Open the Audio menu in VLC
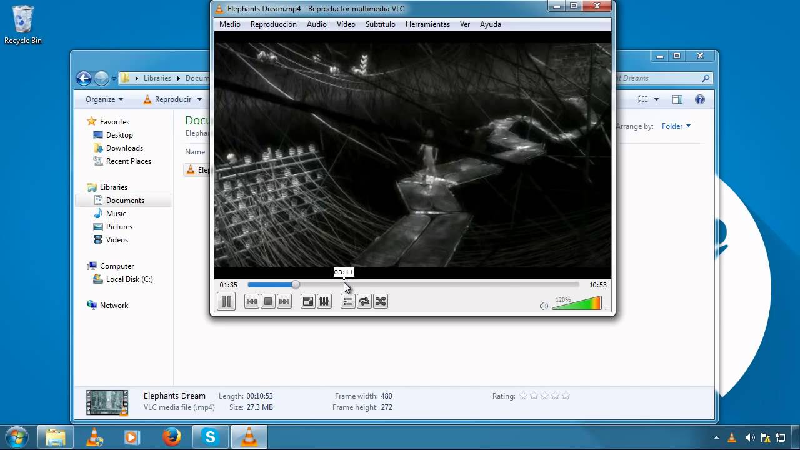The height and width of the screenshot is (450, 800). pyautogui.click(x=317, y=24)
